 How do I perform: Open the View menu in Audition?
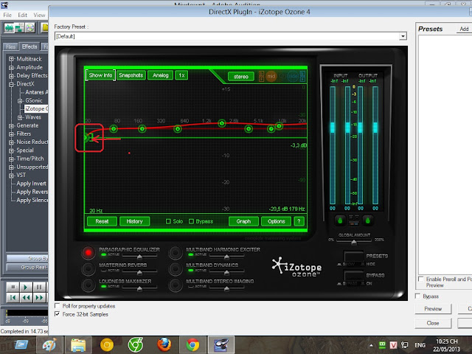(x=39, y=15)
